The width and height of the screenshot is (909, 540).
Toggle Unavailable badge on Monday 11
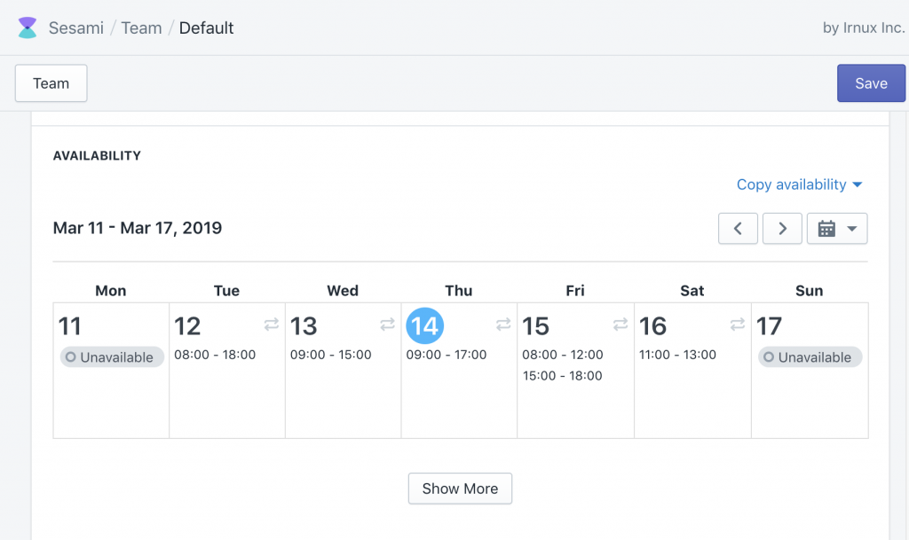pyautogui.click(x=112, y=357)
